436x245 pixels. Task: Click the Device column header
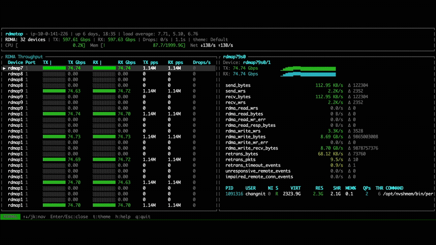pyautogui.click(x=16, y=62)
